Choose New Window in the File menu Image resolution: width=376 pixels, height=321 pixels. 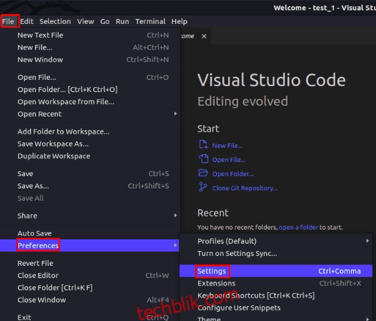pyautogui.click(x=90, y=60)
